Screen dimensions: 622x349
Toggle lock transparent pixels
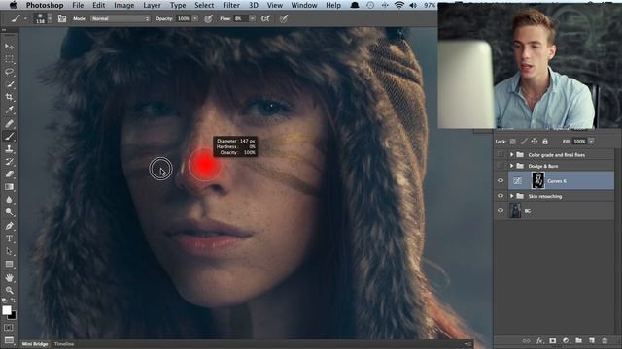click(x=512, y=142)
